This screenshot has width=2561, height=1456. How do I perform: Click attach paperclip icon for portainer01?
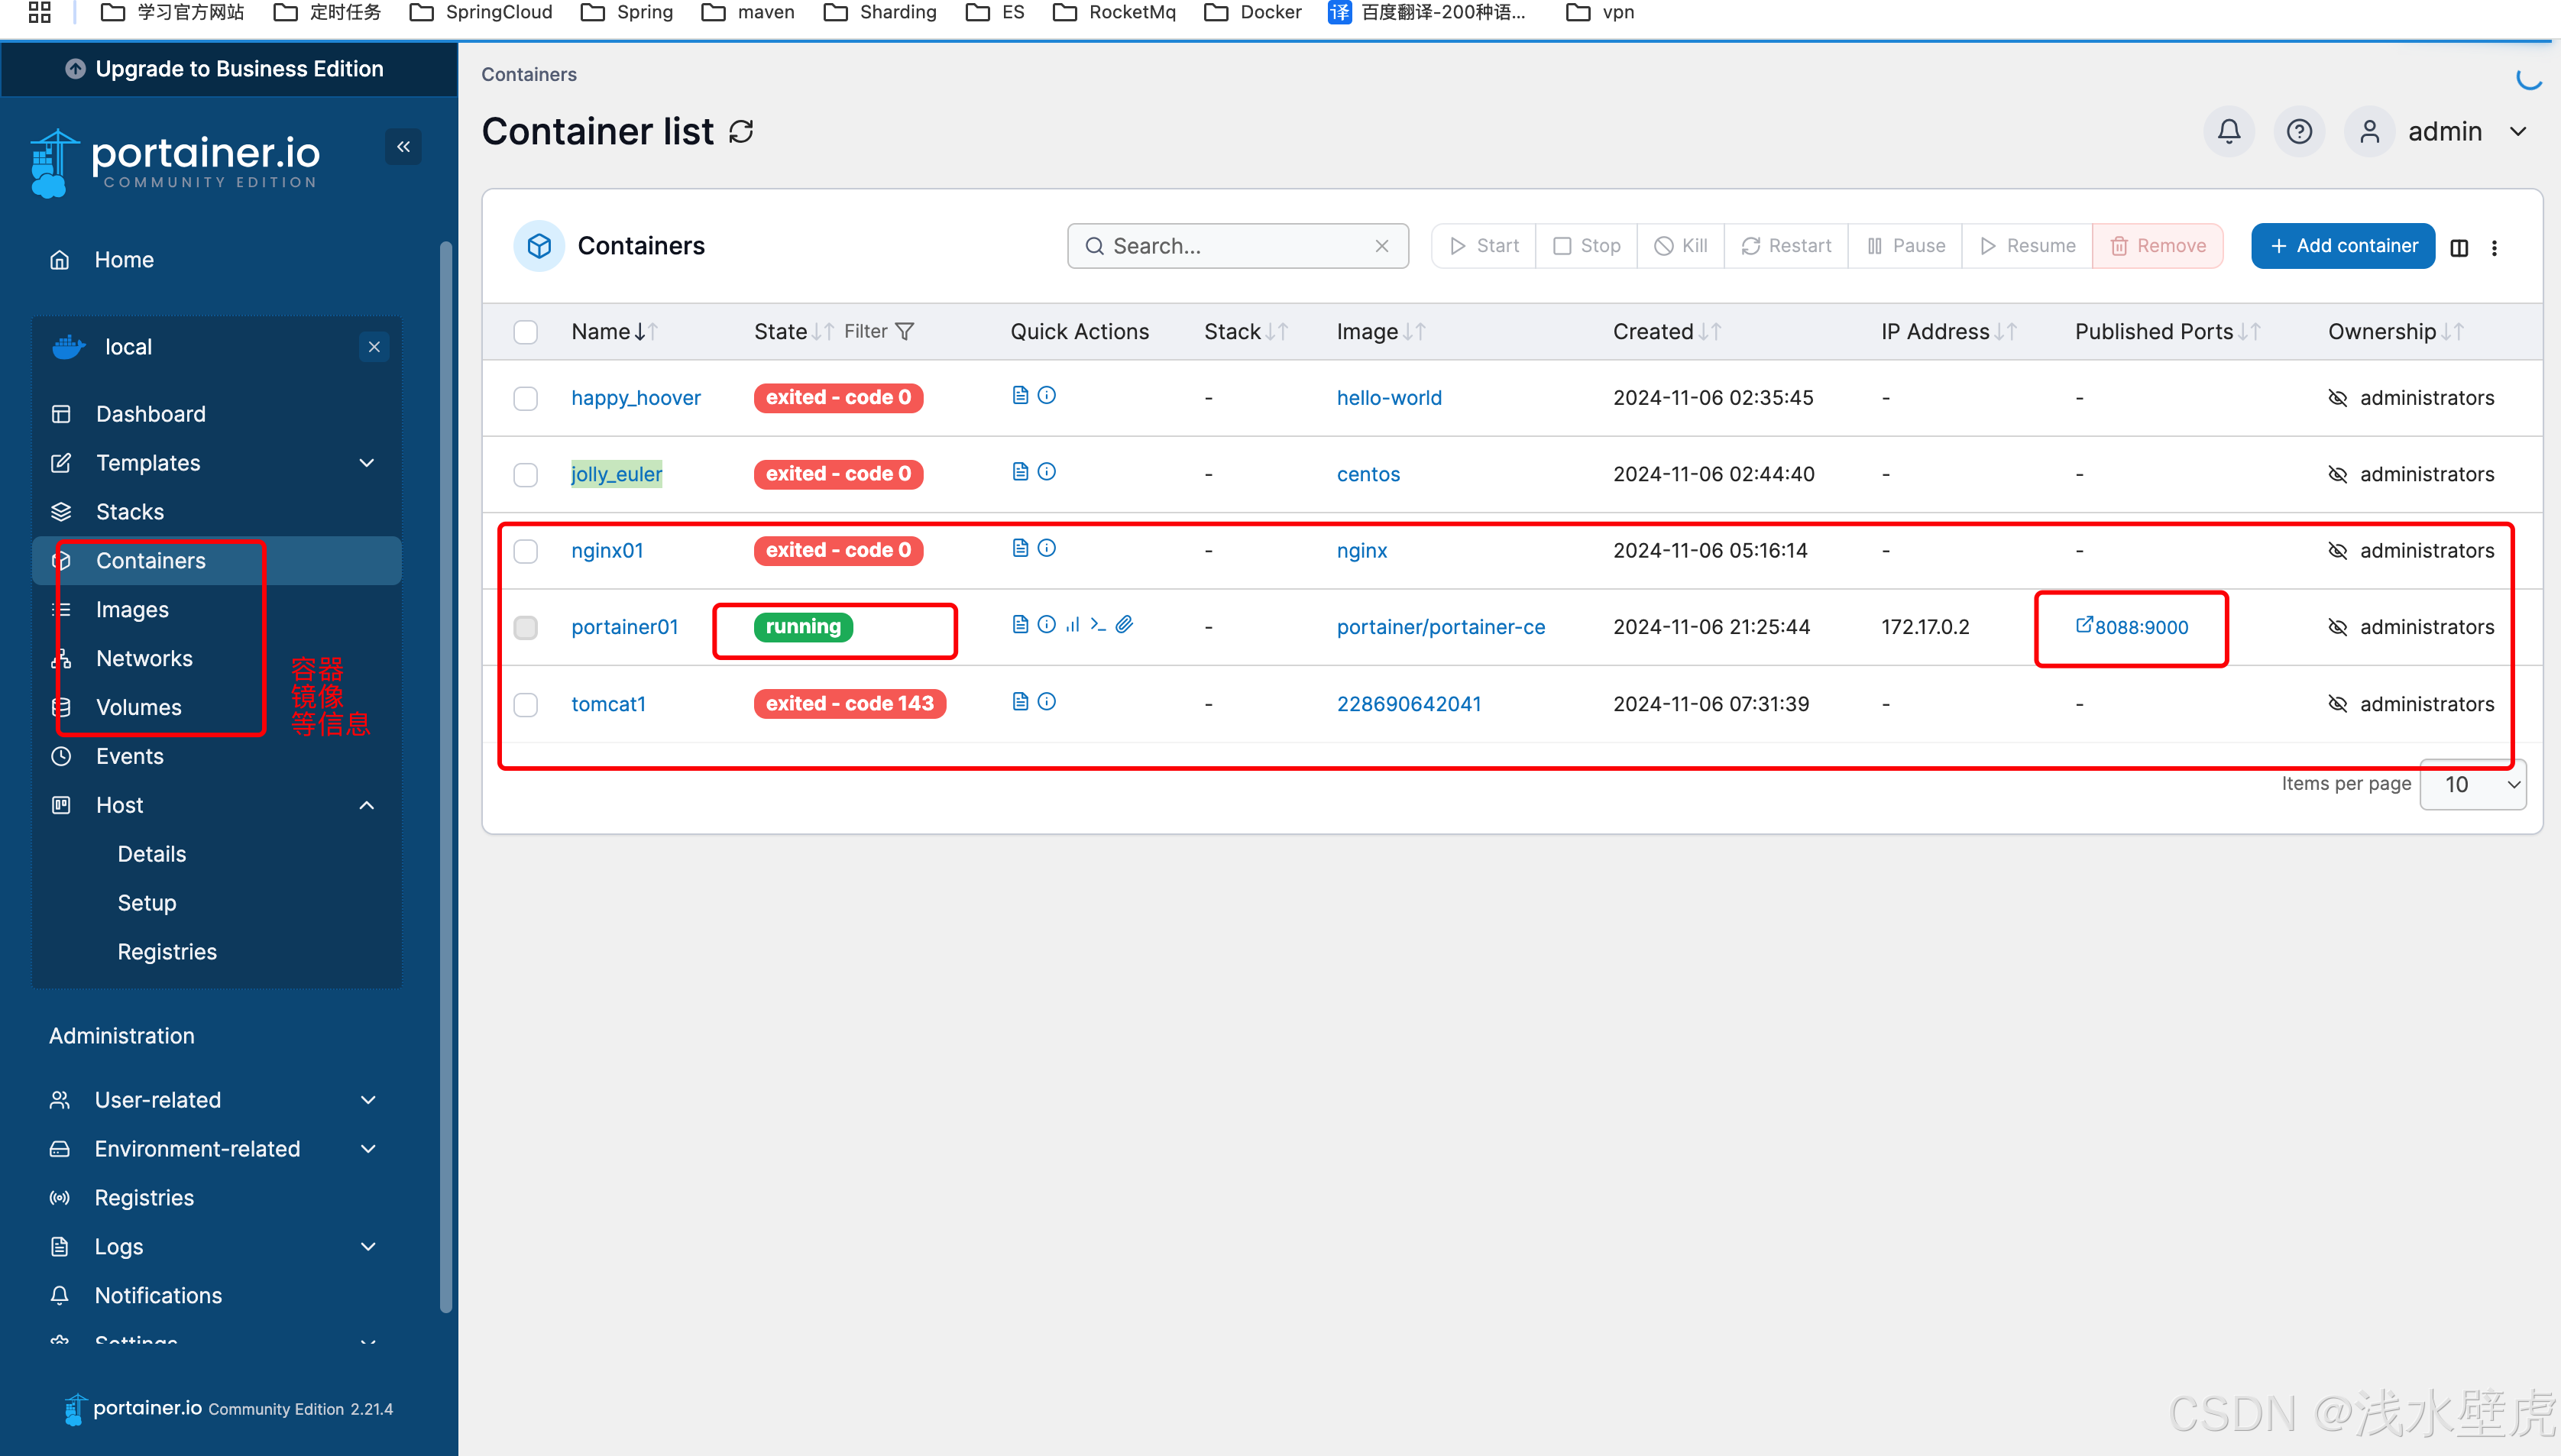(x=1124, y=624)
